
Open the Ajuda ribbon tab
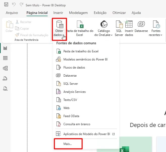136,13
